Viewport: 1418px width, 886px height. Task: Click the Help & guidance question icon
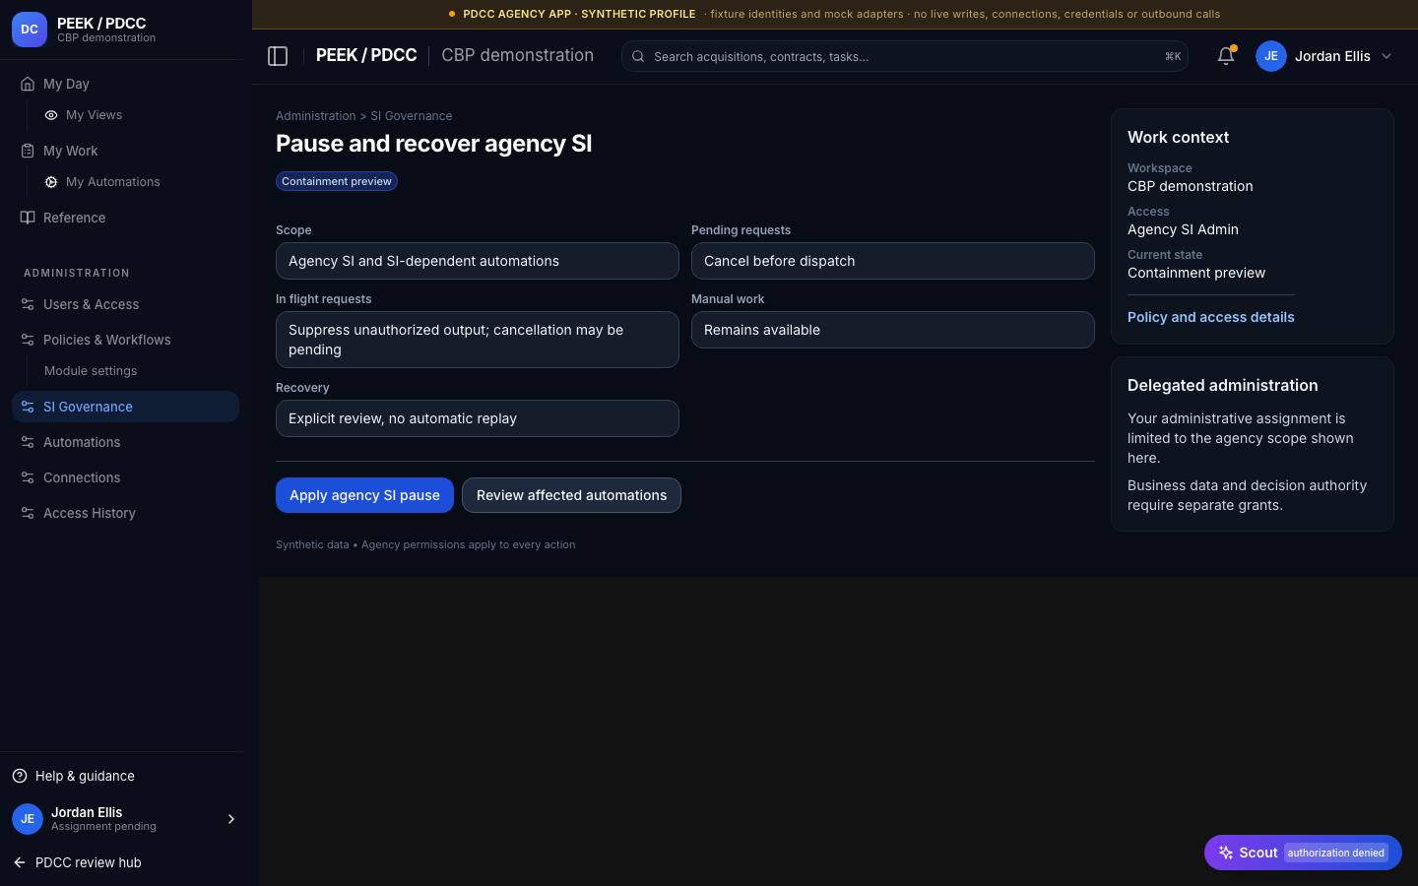[x=20, y=776]
